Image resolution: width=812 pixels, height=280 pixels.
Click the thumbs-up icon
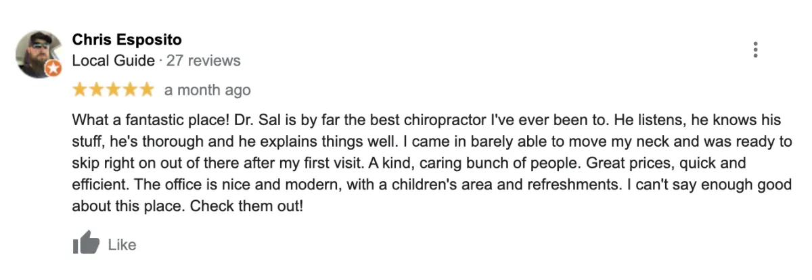point(86,243)
